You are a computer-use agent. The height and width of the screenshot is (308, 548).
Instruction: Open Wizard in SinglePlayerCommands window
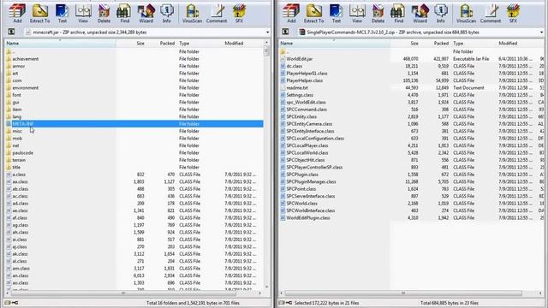coord(420,14)
